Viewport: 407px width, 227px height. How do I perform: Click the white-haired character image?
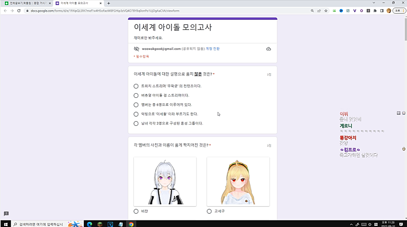pyautogui.click(x=165, y=182)
